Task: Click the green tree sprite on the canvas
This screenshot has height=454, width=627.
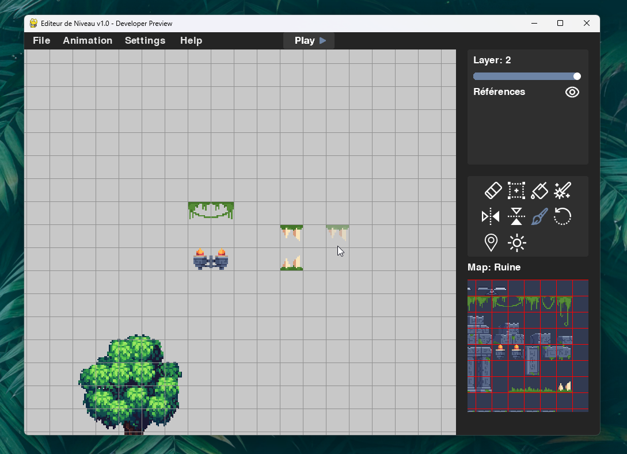Action: 130,384
